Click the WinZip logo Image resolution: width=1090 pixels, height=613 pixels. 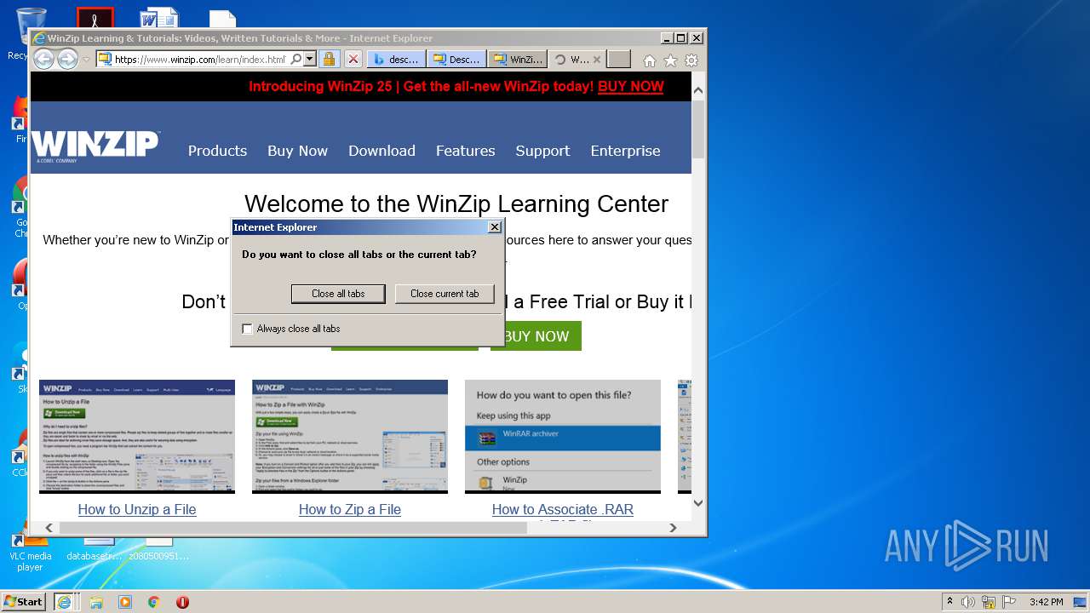95,146
